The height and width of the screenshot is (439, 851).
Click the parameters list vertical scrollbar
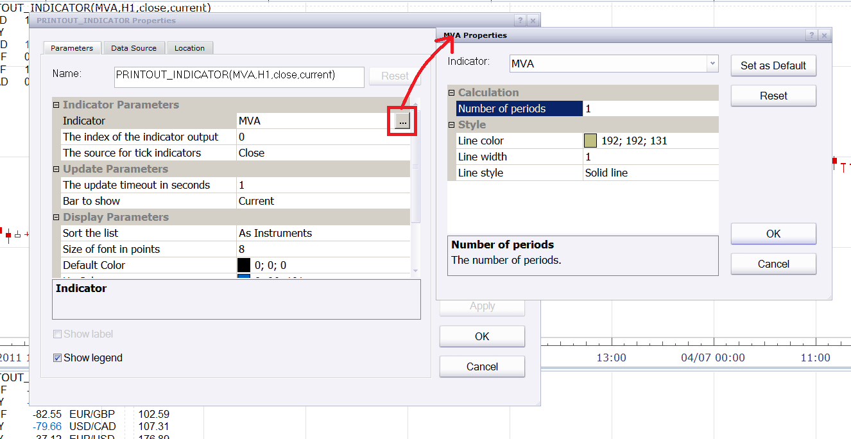(415, 188)
